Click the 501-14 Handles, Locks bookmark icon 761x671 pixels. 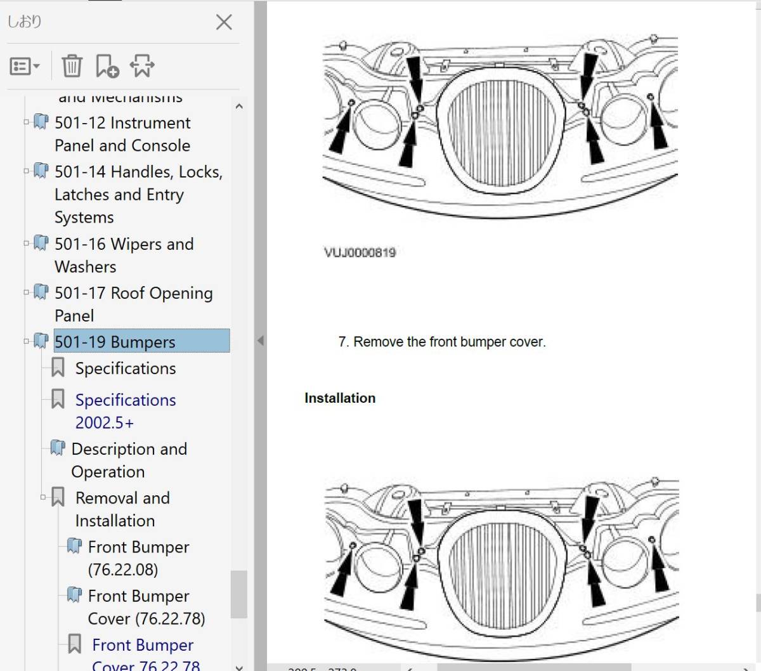click(x=41, y=171)
